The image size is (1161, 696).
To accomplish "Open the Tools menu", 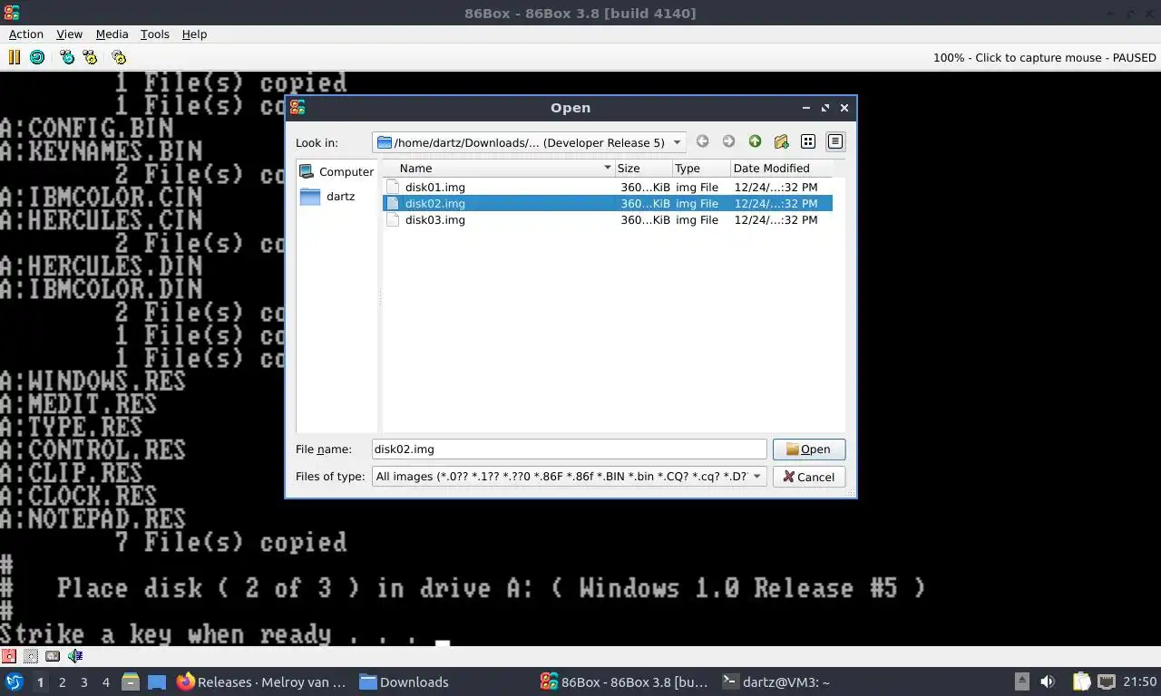I will pyautogui.click(x=155, y=34).
